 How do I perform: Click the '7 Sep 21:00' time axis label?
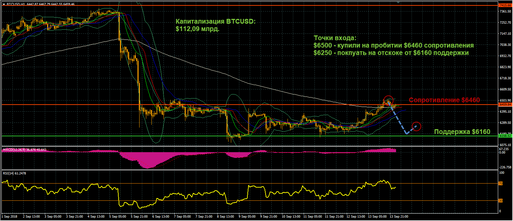pos(204,216)
